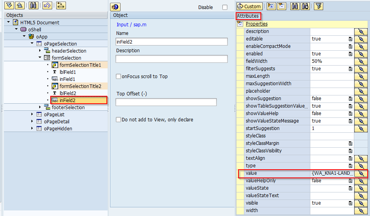Expand the oPageList node
This screenshot has height=216, width=370.
(32, 114)
